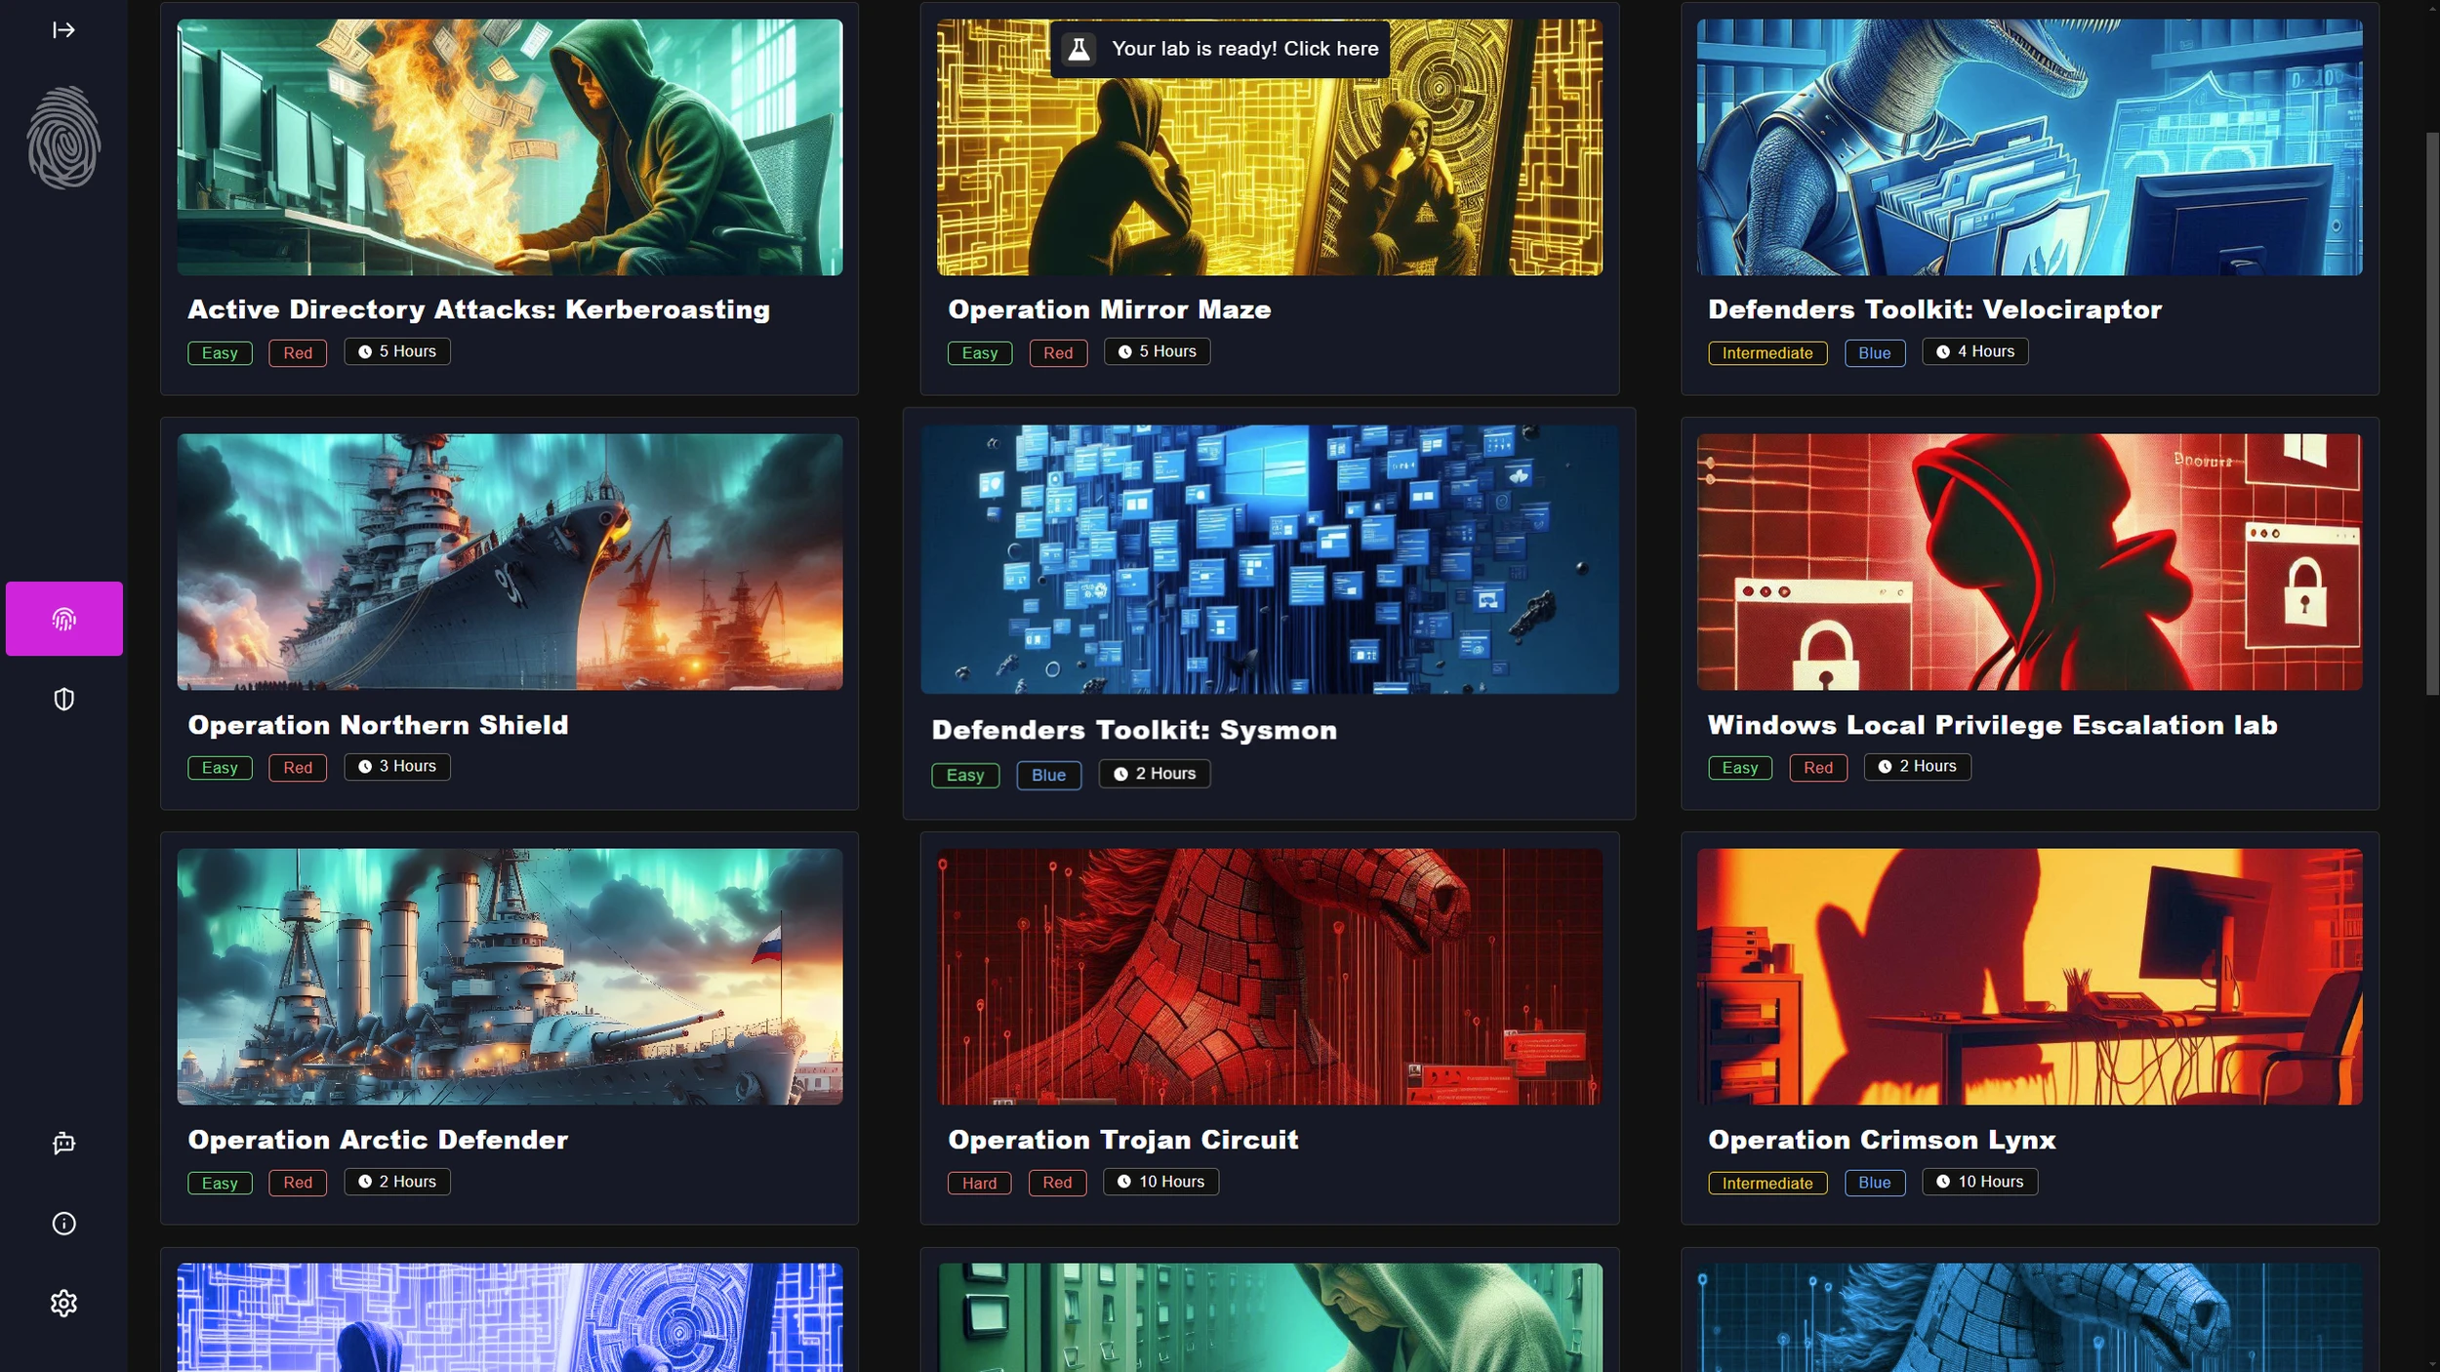Expand the sidebar with the arrow icon
The height and width of the screenshot is (1372, 2440).
[x=63, y=30]
